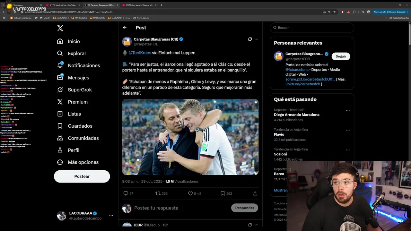The height and width of the screenshot is (231, 411).
Task: Open options for Flavio trend
Action: pyautogui.click(x=348, y=130)
